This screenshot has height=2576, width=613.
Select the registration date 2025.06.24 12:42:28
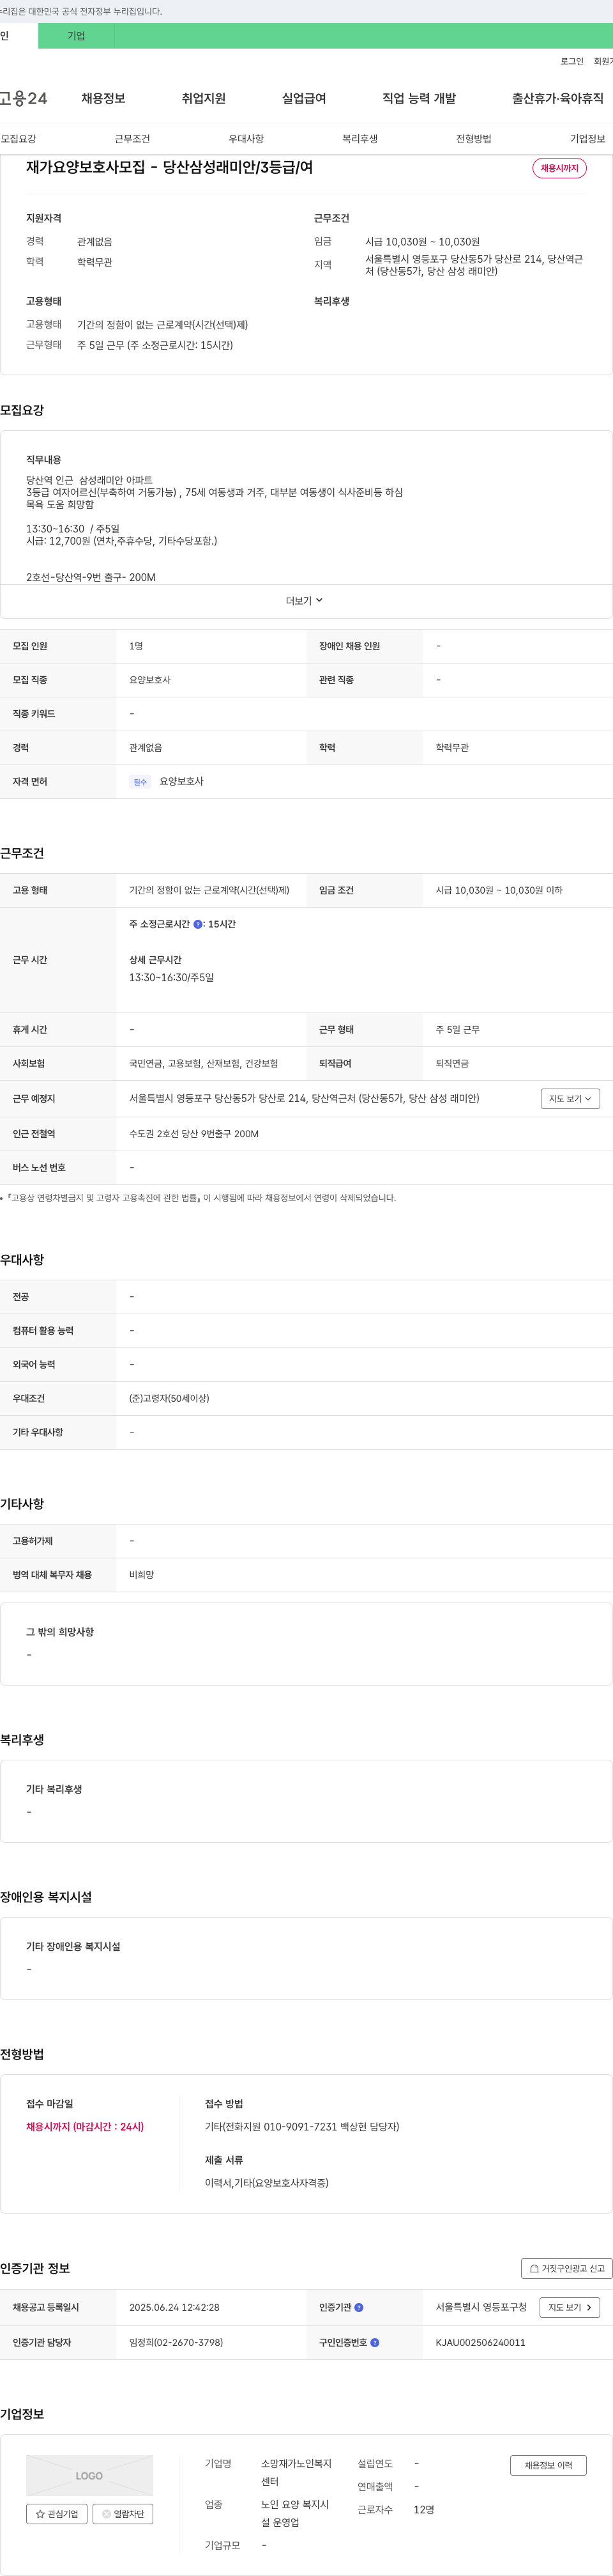pos(174,2307)
